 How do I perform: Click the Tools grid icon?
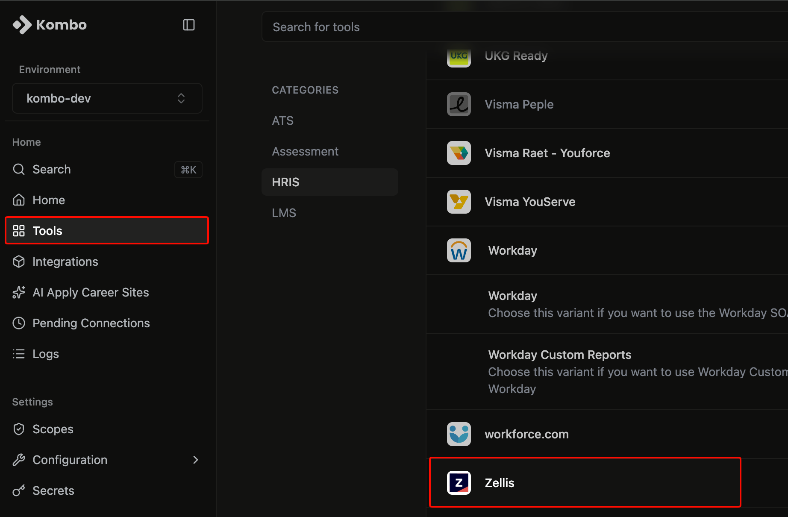point(19,231)
